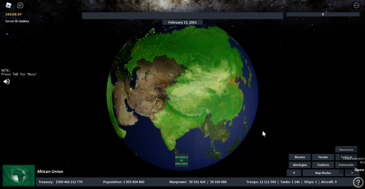Viewport: 365px width, 189px height.
Task: Toggle the Map Modes panel button
Action: 323,173
